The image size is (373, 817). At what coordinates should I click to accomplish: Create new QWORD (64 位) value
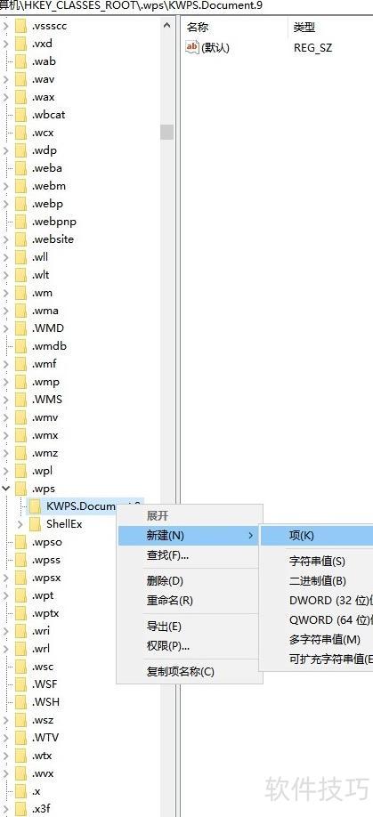point(316,620)
